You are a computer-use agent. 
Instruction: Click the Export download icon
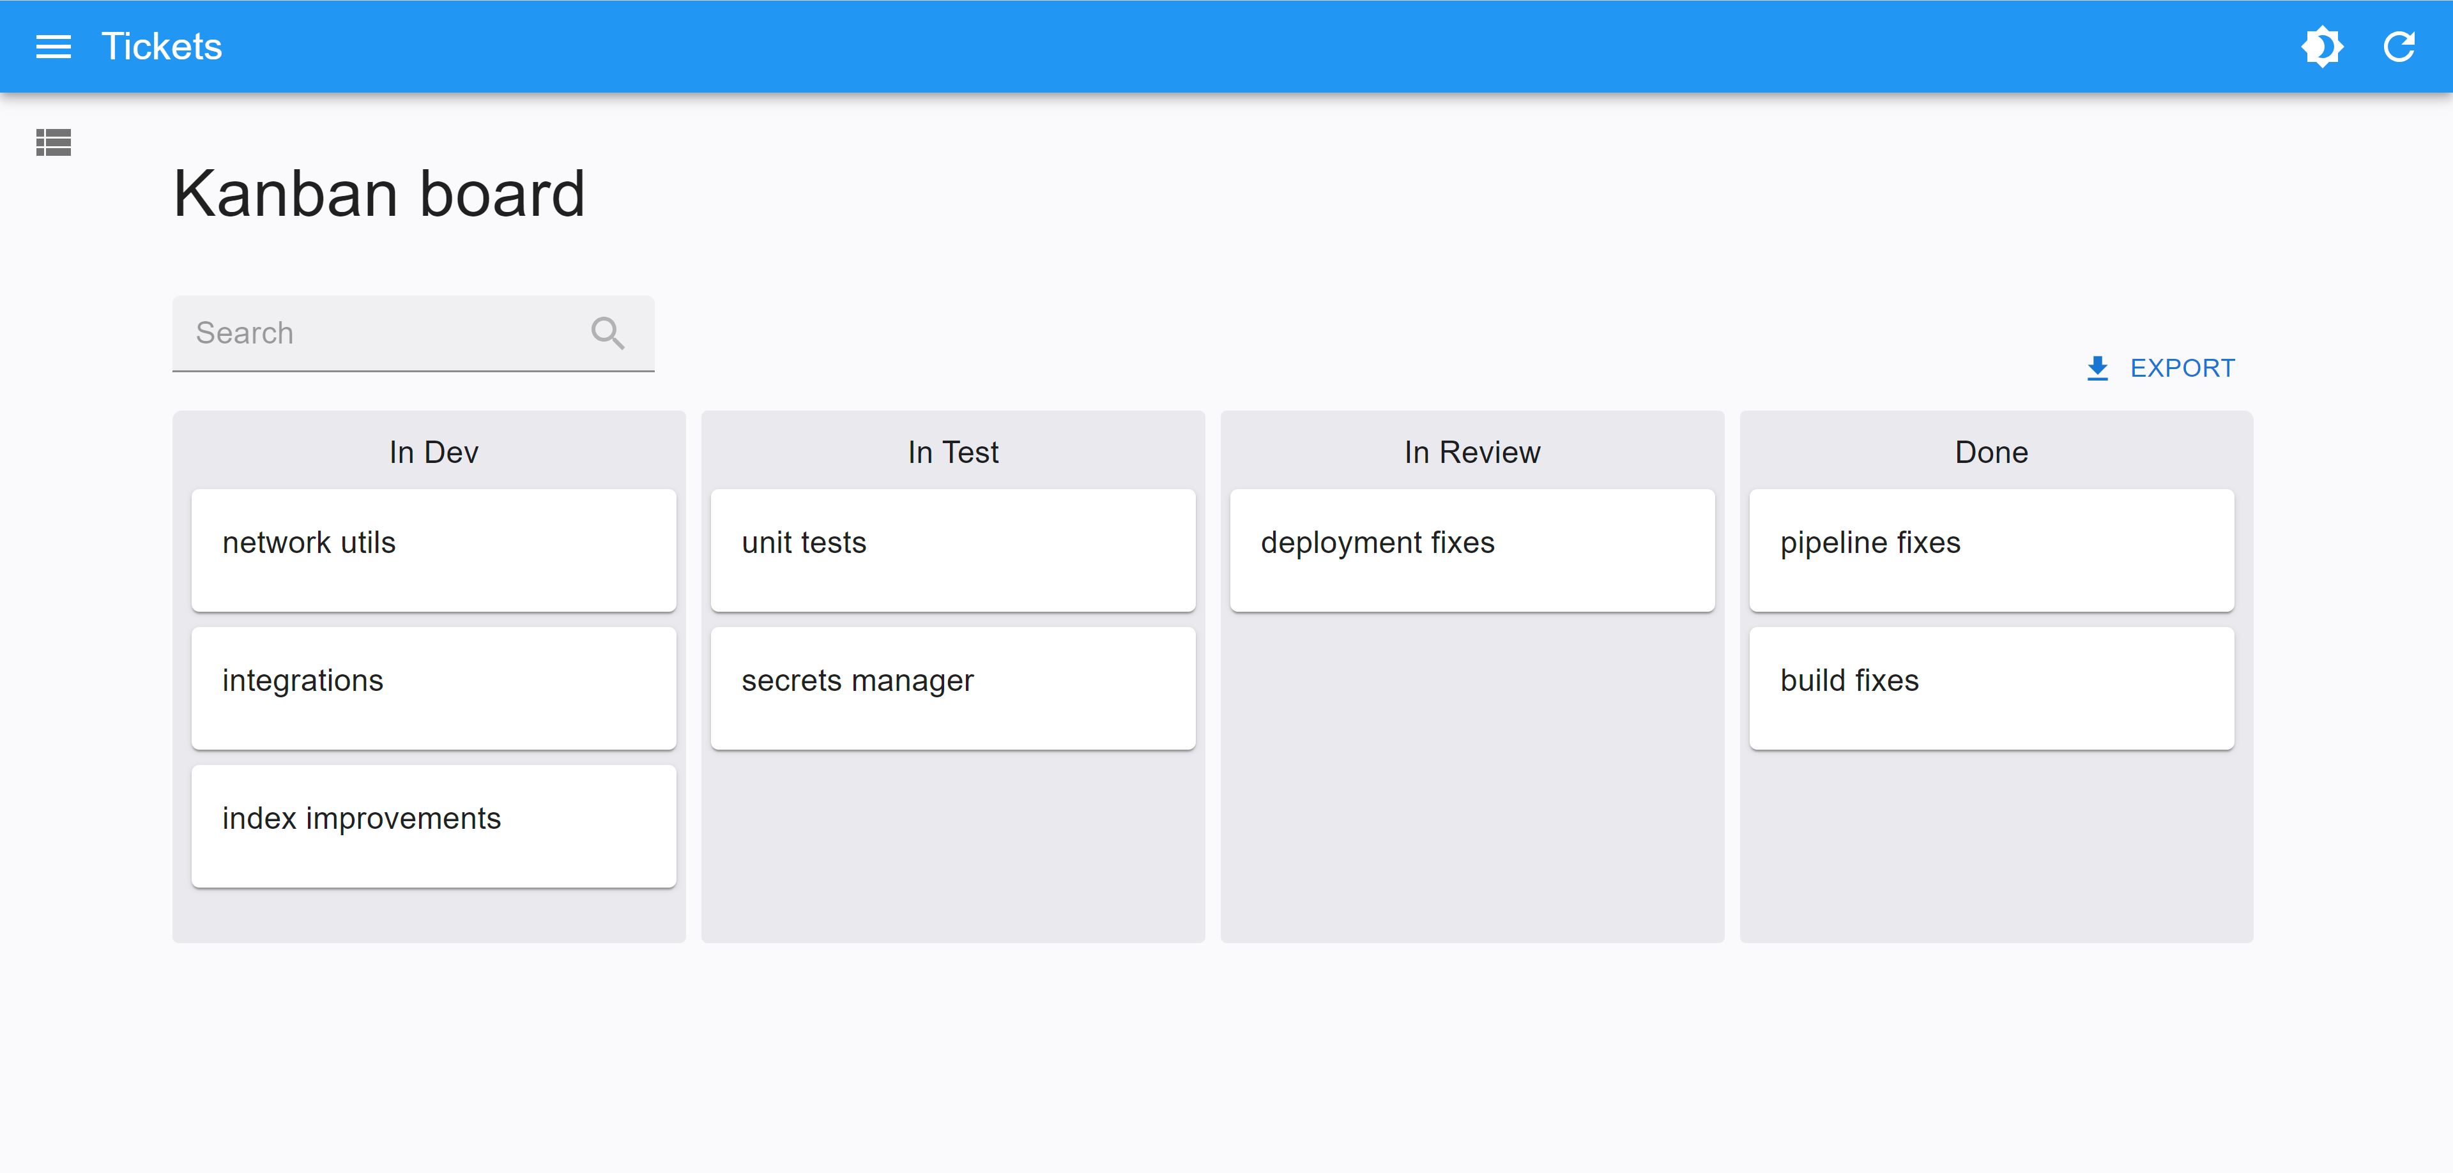2097,368
